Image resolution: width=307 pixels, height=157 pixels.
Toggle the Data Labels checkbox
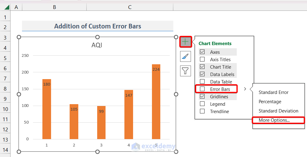click(x=202, y=74)
